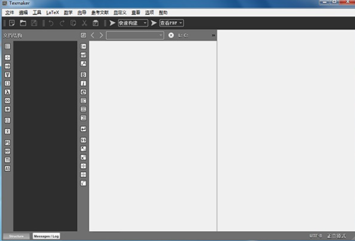Open the Asymptote commands panel (AS icon)
355x241 pixels.
click(x=8, y=168)
